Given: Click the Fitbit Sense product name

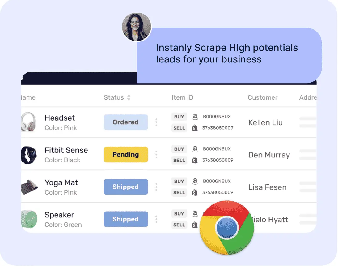Looking at the screenshot, I should [66, 150].
